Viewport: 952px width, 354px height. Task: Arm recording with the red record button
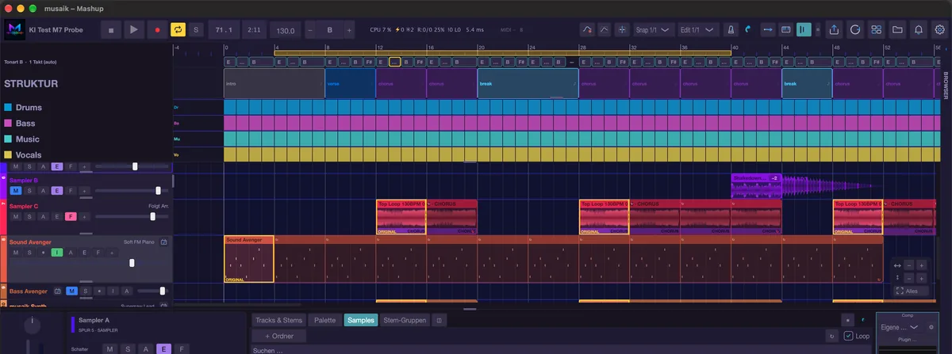[156, 30]
